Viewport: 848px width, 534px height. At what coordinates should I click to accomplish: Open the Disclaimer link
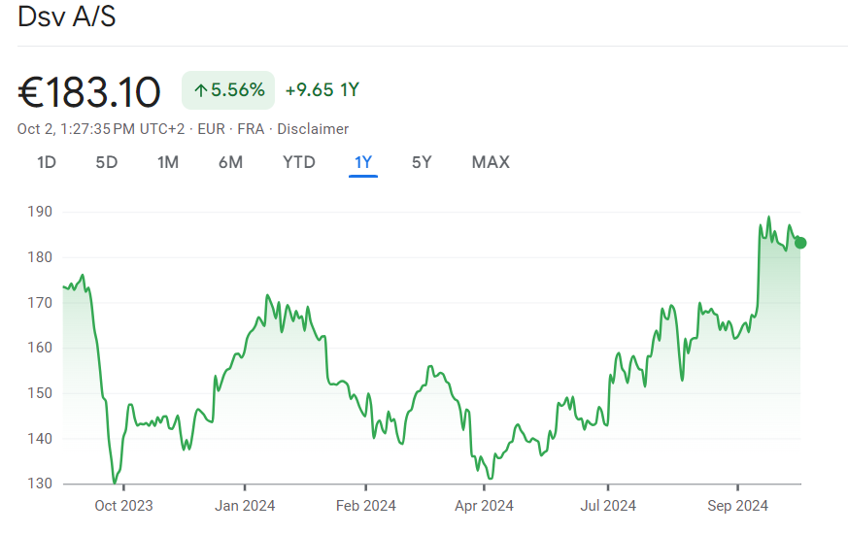(313, 129)
